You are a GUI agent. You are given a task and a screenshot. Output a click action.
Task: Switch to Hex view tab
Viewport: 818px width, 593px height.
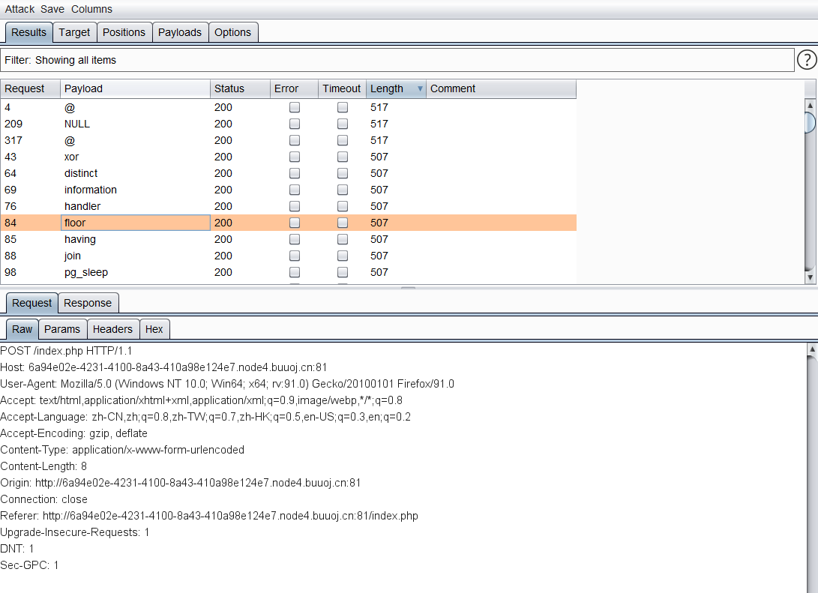tap(154, 329)
